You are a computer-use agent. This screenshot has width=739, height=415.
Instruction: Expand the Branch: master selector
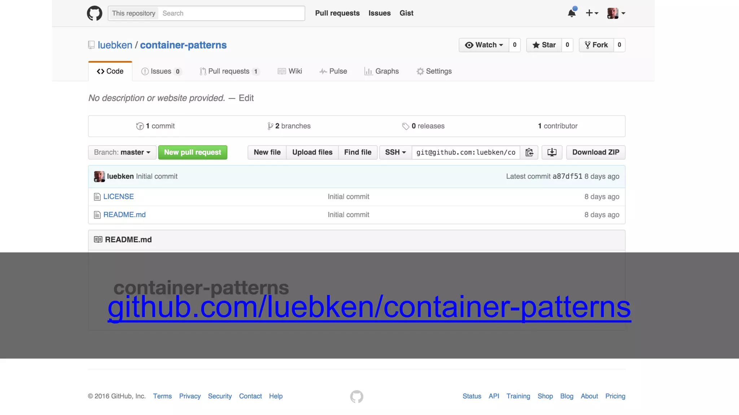(122, 152)
